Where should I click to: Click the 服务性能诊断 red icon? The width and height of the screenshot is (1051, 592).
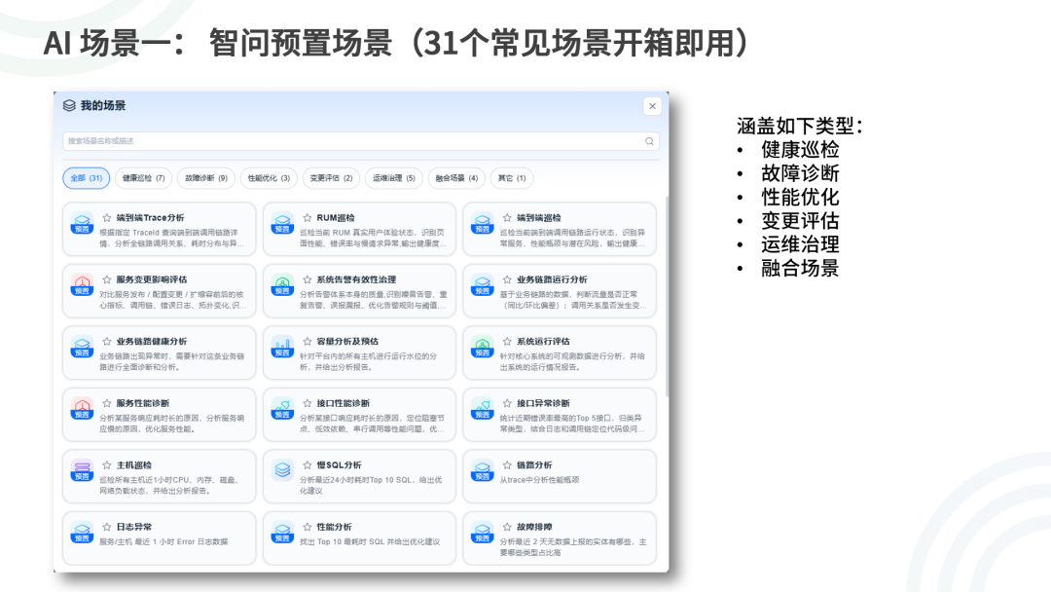coord(82,408)
